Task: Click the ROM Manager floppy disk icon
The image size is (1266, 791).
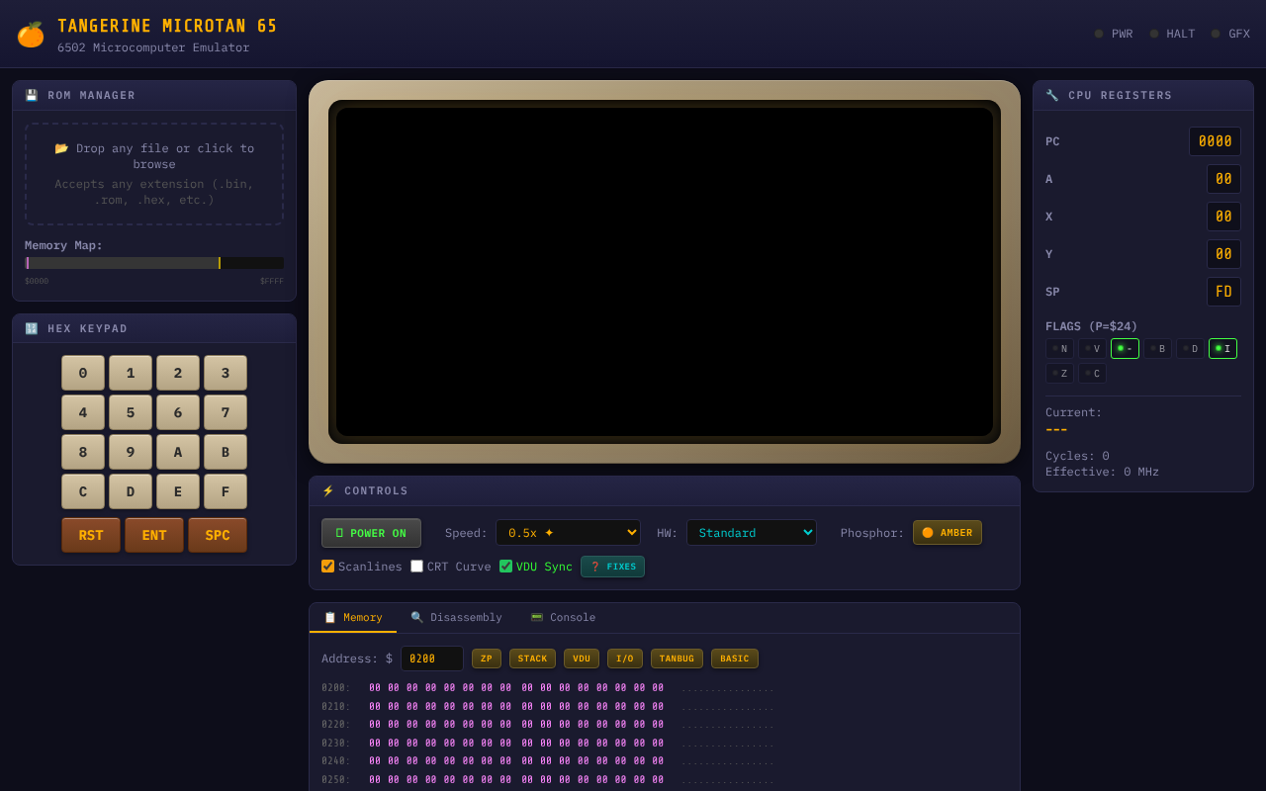Action: [31, 95]
